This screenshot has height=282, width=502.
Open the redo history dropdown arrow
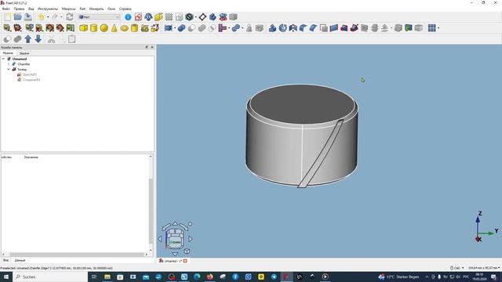click(x=61, y=17)
